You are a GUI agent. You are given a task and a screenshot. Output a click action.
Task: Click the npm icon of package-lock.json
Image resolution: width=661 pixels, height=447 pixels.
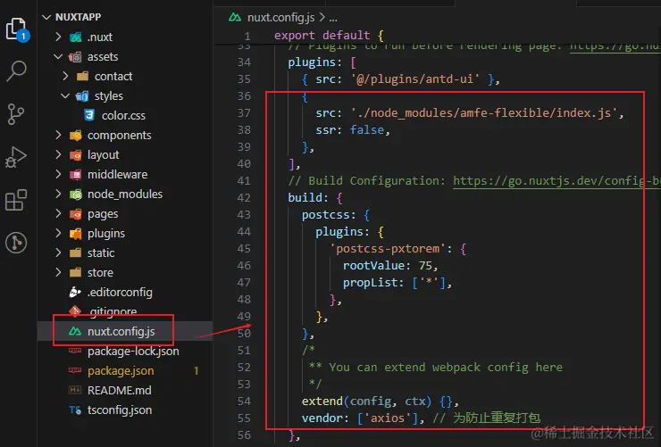pos(75,351)
